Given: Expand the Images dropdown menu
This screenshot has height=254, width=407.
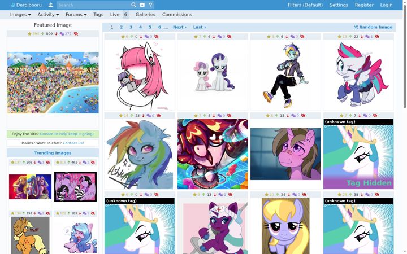Looking at the screenshot, I should tap(20, 15).
